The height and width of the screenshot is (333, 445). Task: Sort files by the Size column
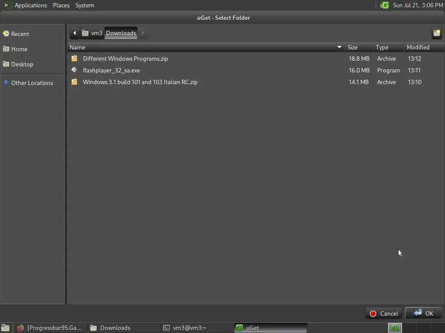click(x=359, y=47)
